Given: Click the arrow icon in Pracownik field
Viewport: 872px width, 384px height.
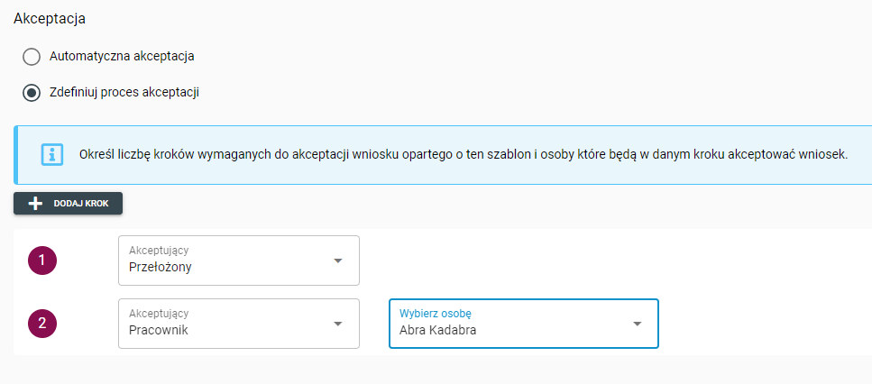Looking at the screenshot, I should coord(338,324).
